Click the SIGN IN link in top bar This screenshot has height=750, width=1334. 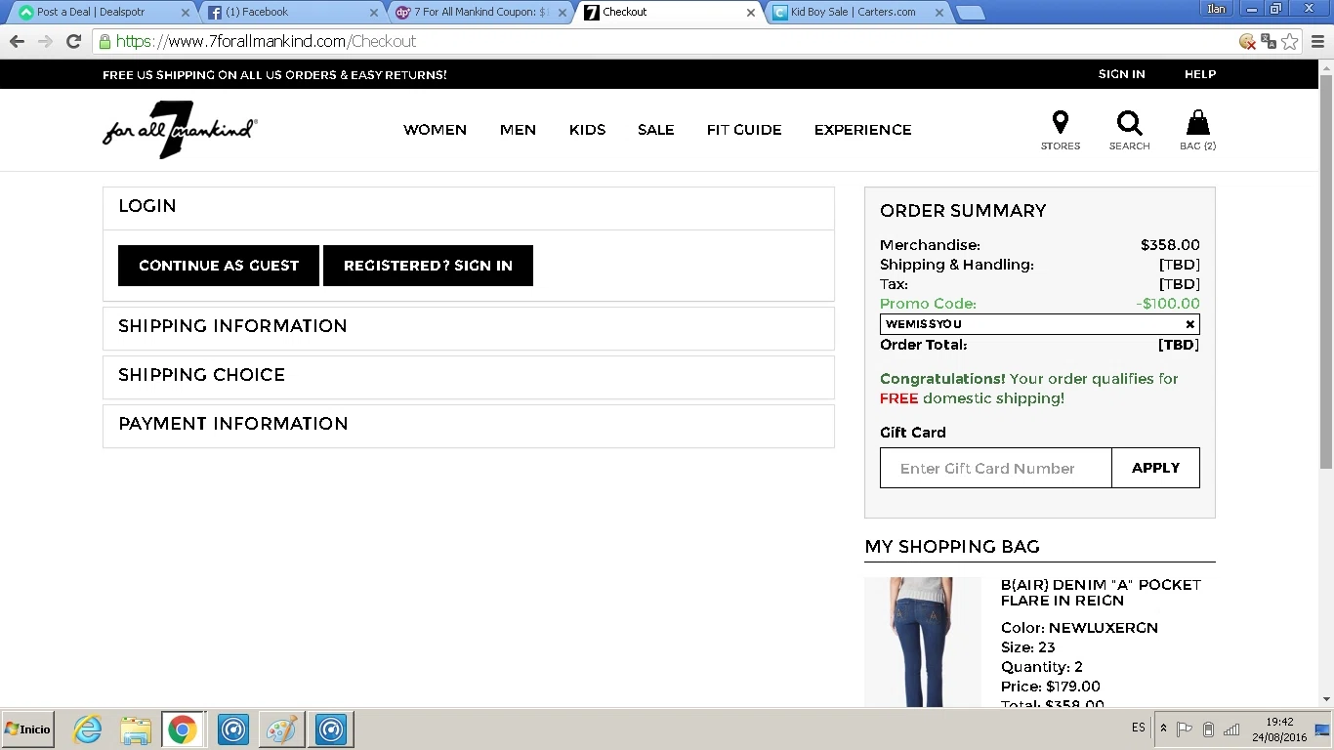[1121, 74]
